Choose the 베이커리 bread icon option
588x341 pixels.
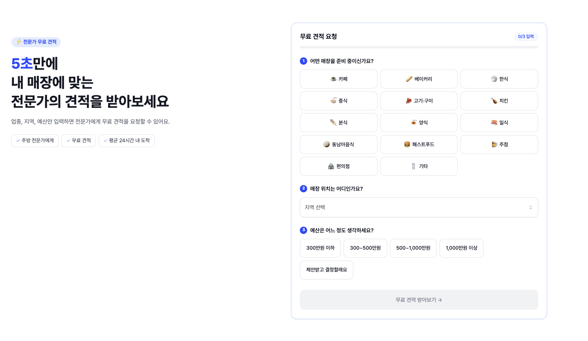pos(419,79)
